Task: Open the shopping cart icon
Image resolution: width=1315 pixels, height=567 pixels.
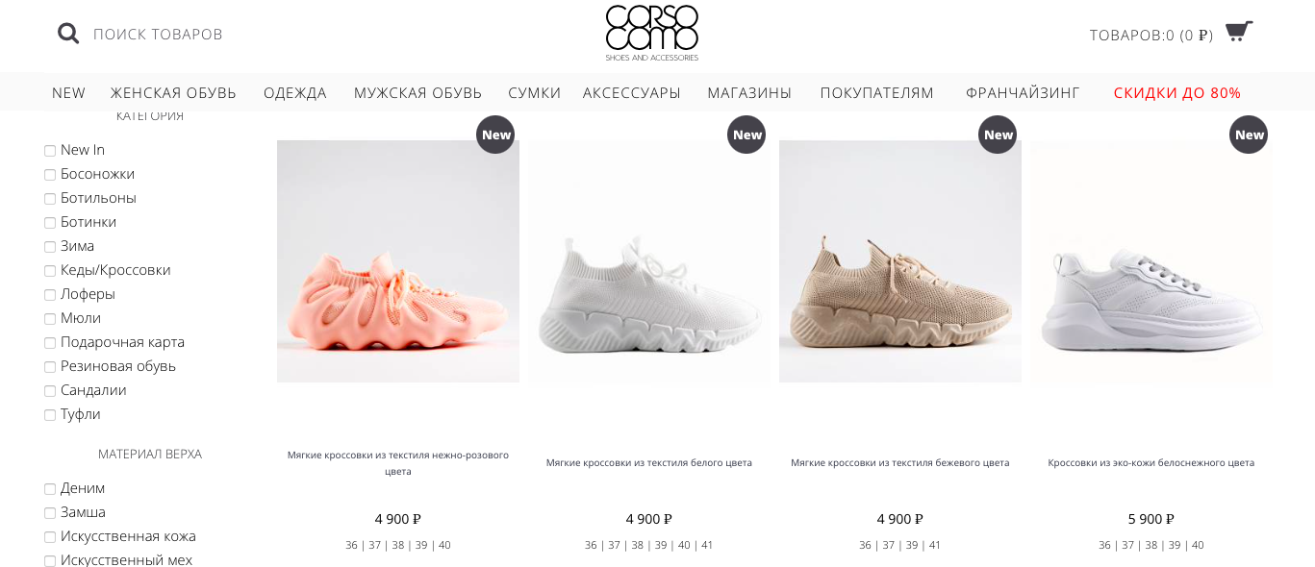Action: pyautogui.click(x=1239, y=32)
